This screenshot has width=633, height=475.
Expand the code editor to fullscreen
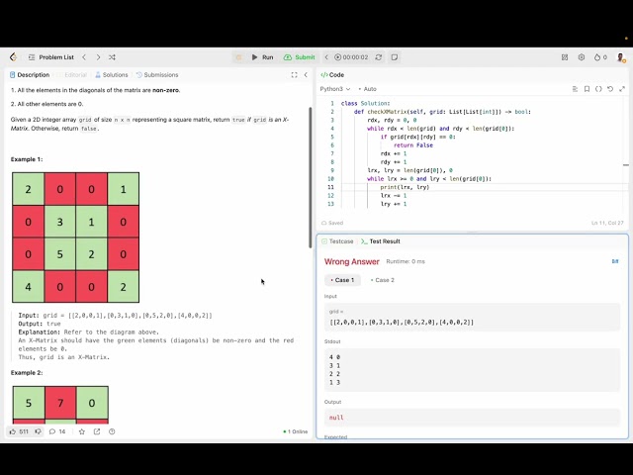point(622,89)
